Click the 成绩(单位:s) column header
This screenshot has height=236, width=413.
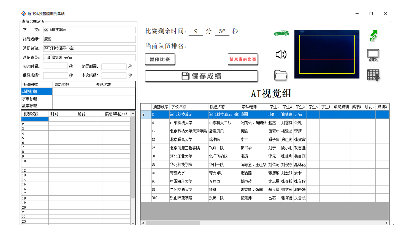coord(116,114)
